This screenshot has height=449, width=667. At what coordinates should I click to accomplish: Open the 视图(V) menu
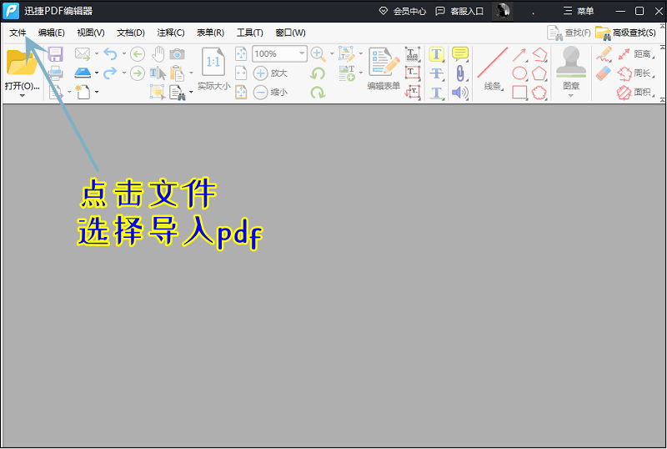91,33
